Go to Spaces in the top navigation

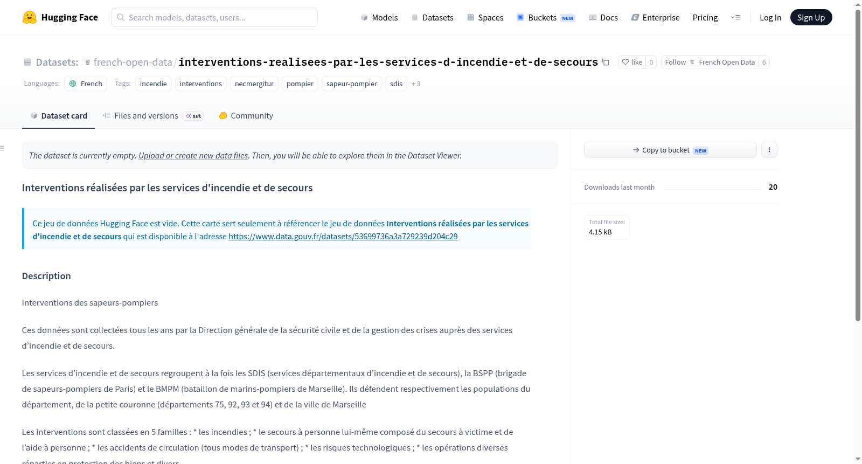click(485, 17)
